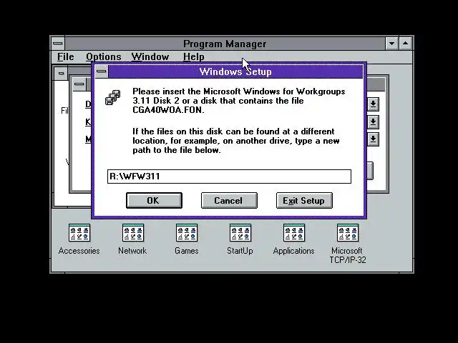
Task: Open the Program Manager control menu box
Action: coord(58,44)
